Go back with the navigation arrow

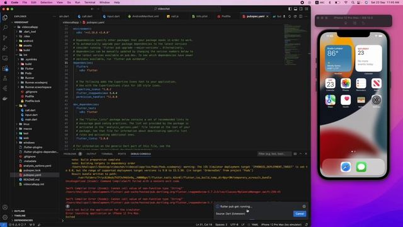pyautogui.click(x=92, y=9)
